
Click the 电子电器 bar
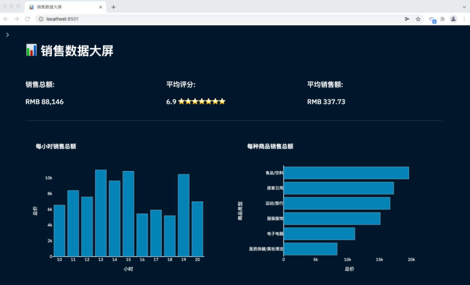[319, 233]
